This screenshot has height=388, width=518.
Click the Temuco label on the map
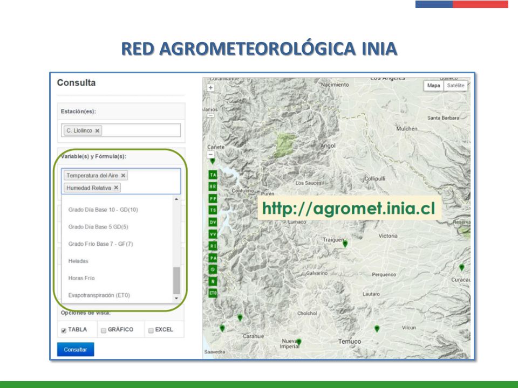(350, 342)
